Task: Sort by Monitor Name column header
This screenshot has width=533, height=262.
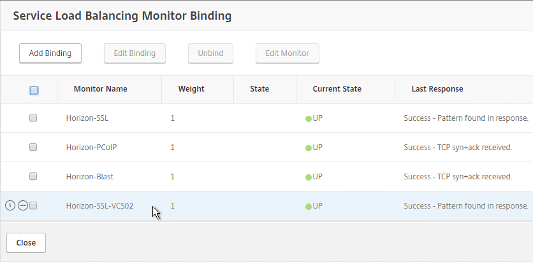Action: [100, 89]
